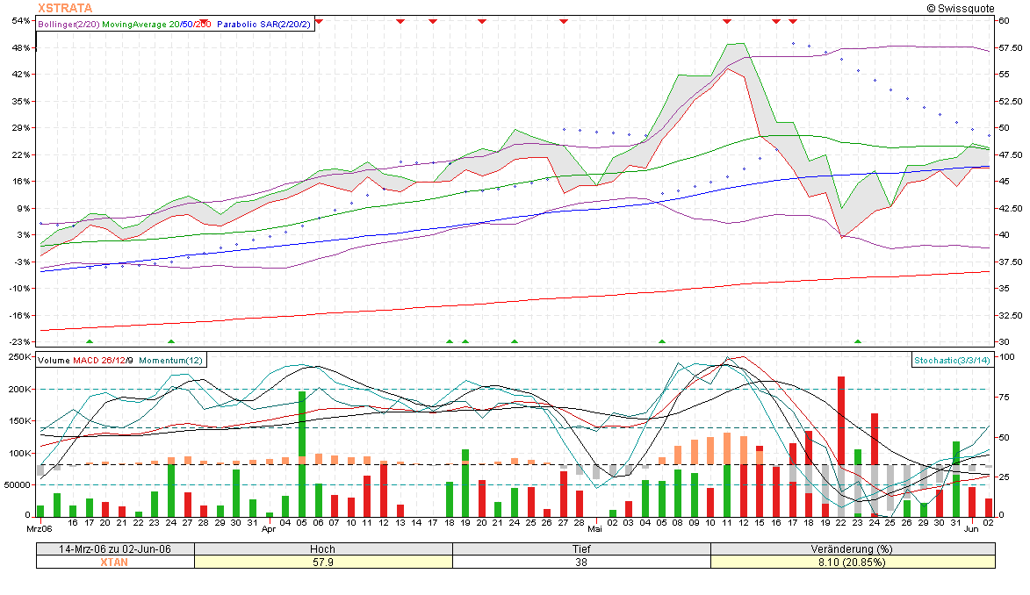This screenshot has width=1030, height=595.
Task: Click the 54% left axis label
Action: point(21,20)
